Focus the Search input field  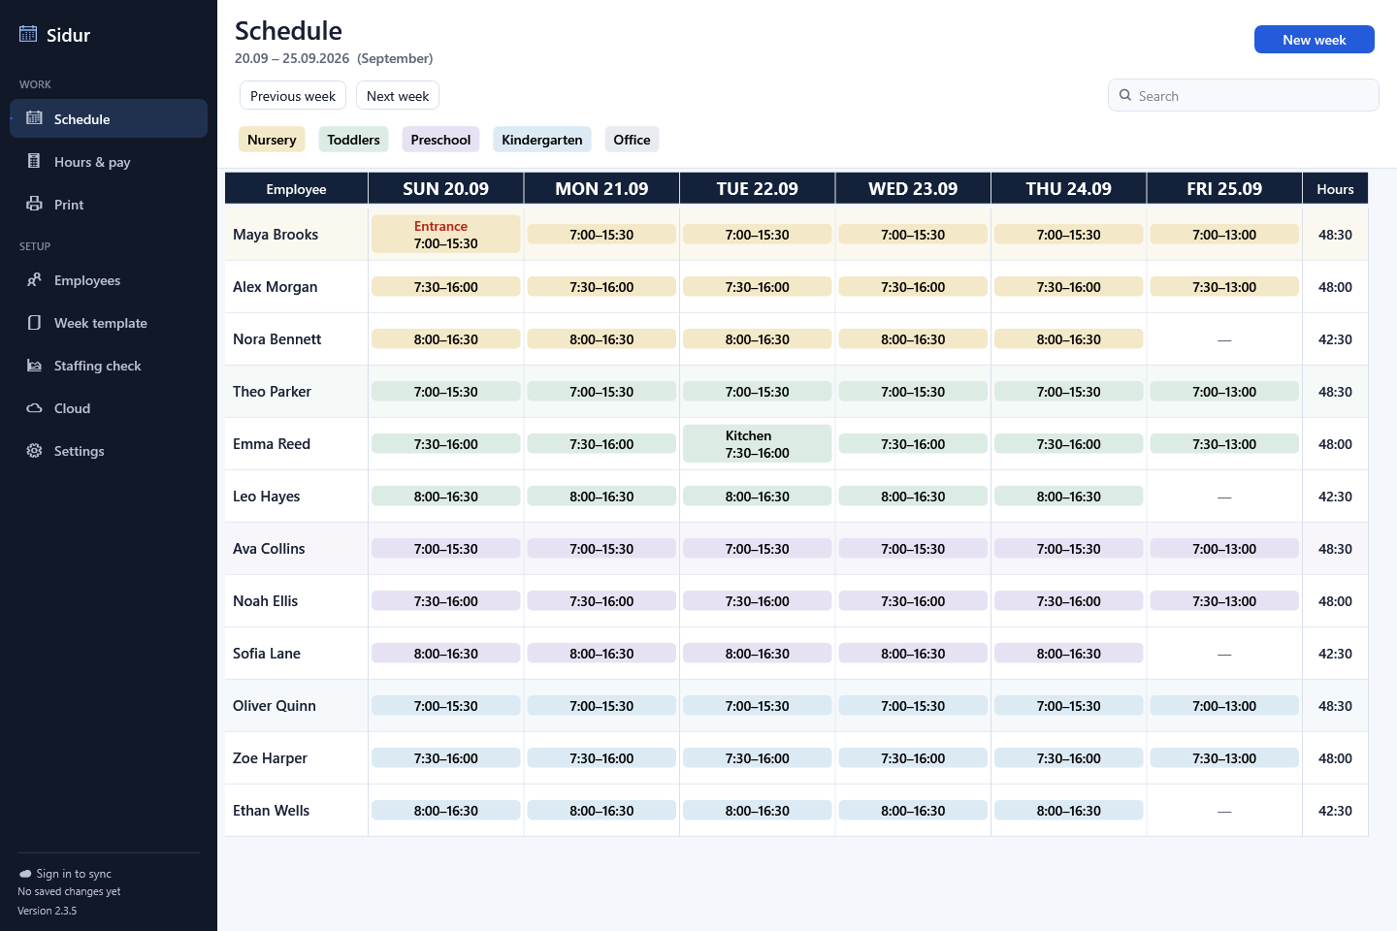click(x=1244, y=95)
